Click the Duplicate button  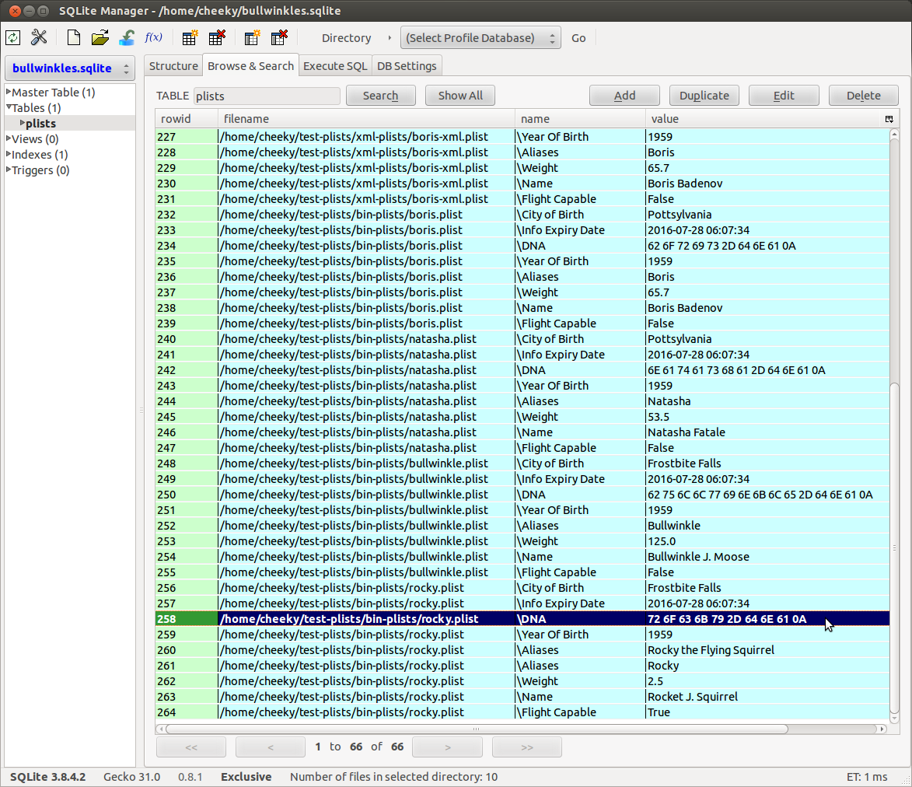pos(704,96)
